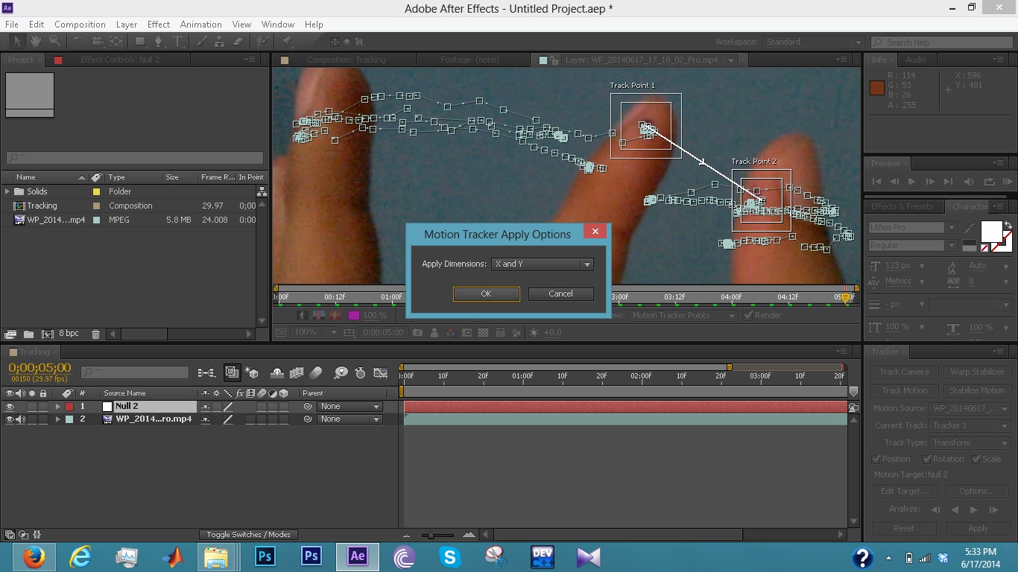Switch to the Effects & Presets tab
This screenshot has width=1018, height=572.
pos(902,206)
